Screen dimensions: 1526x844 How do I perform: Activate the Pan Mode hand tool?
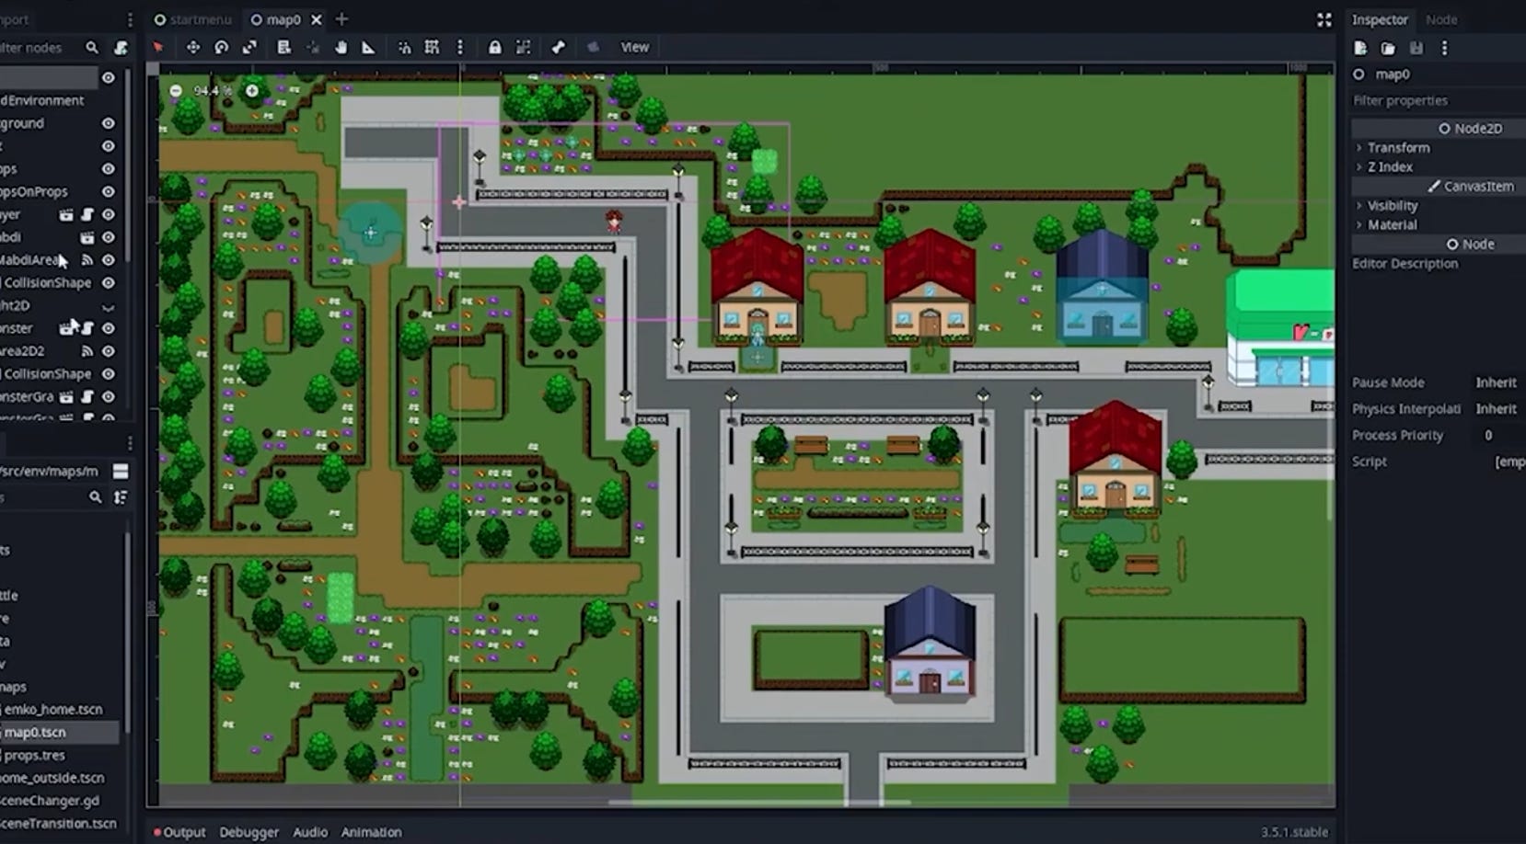pyautogui.click(x=341, y=47)
